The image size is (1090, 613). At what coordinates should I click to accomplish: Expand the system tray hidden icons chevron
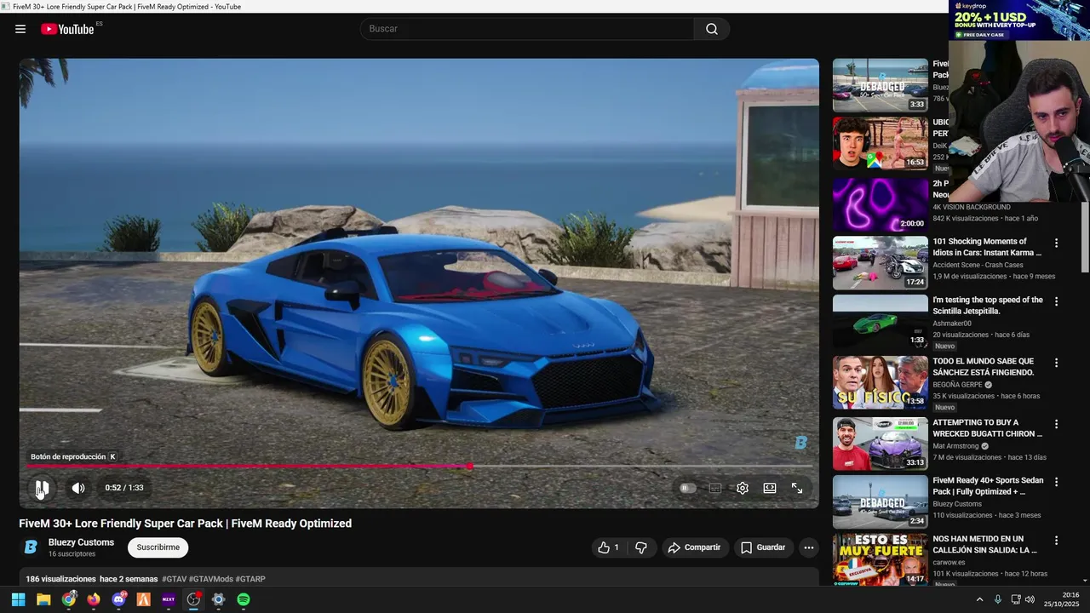(x=979, y=599)
